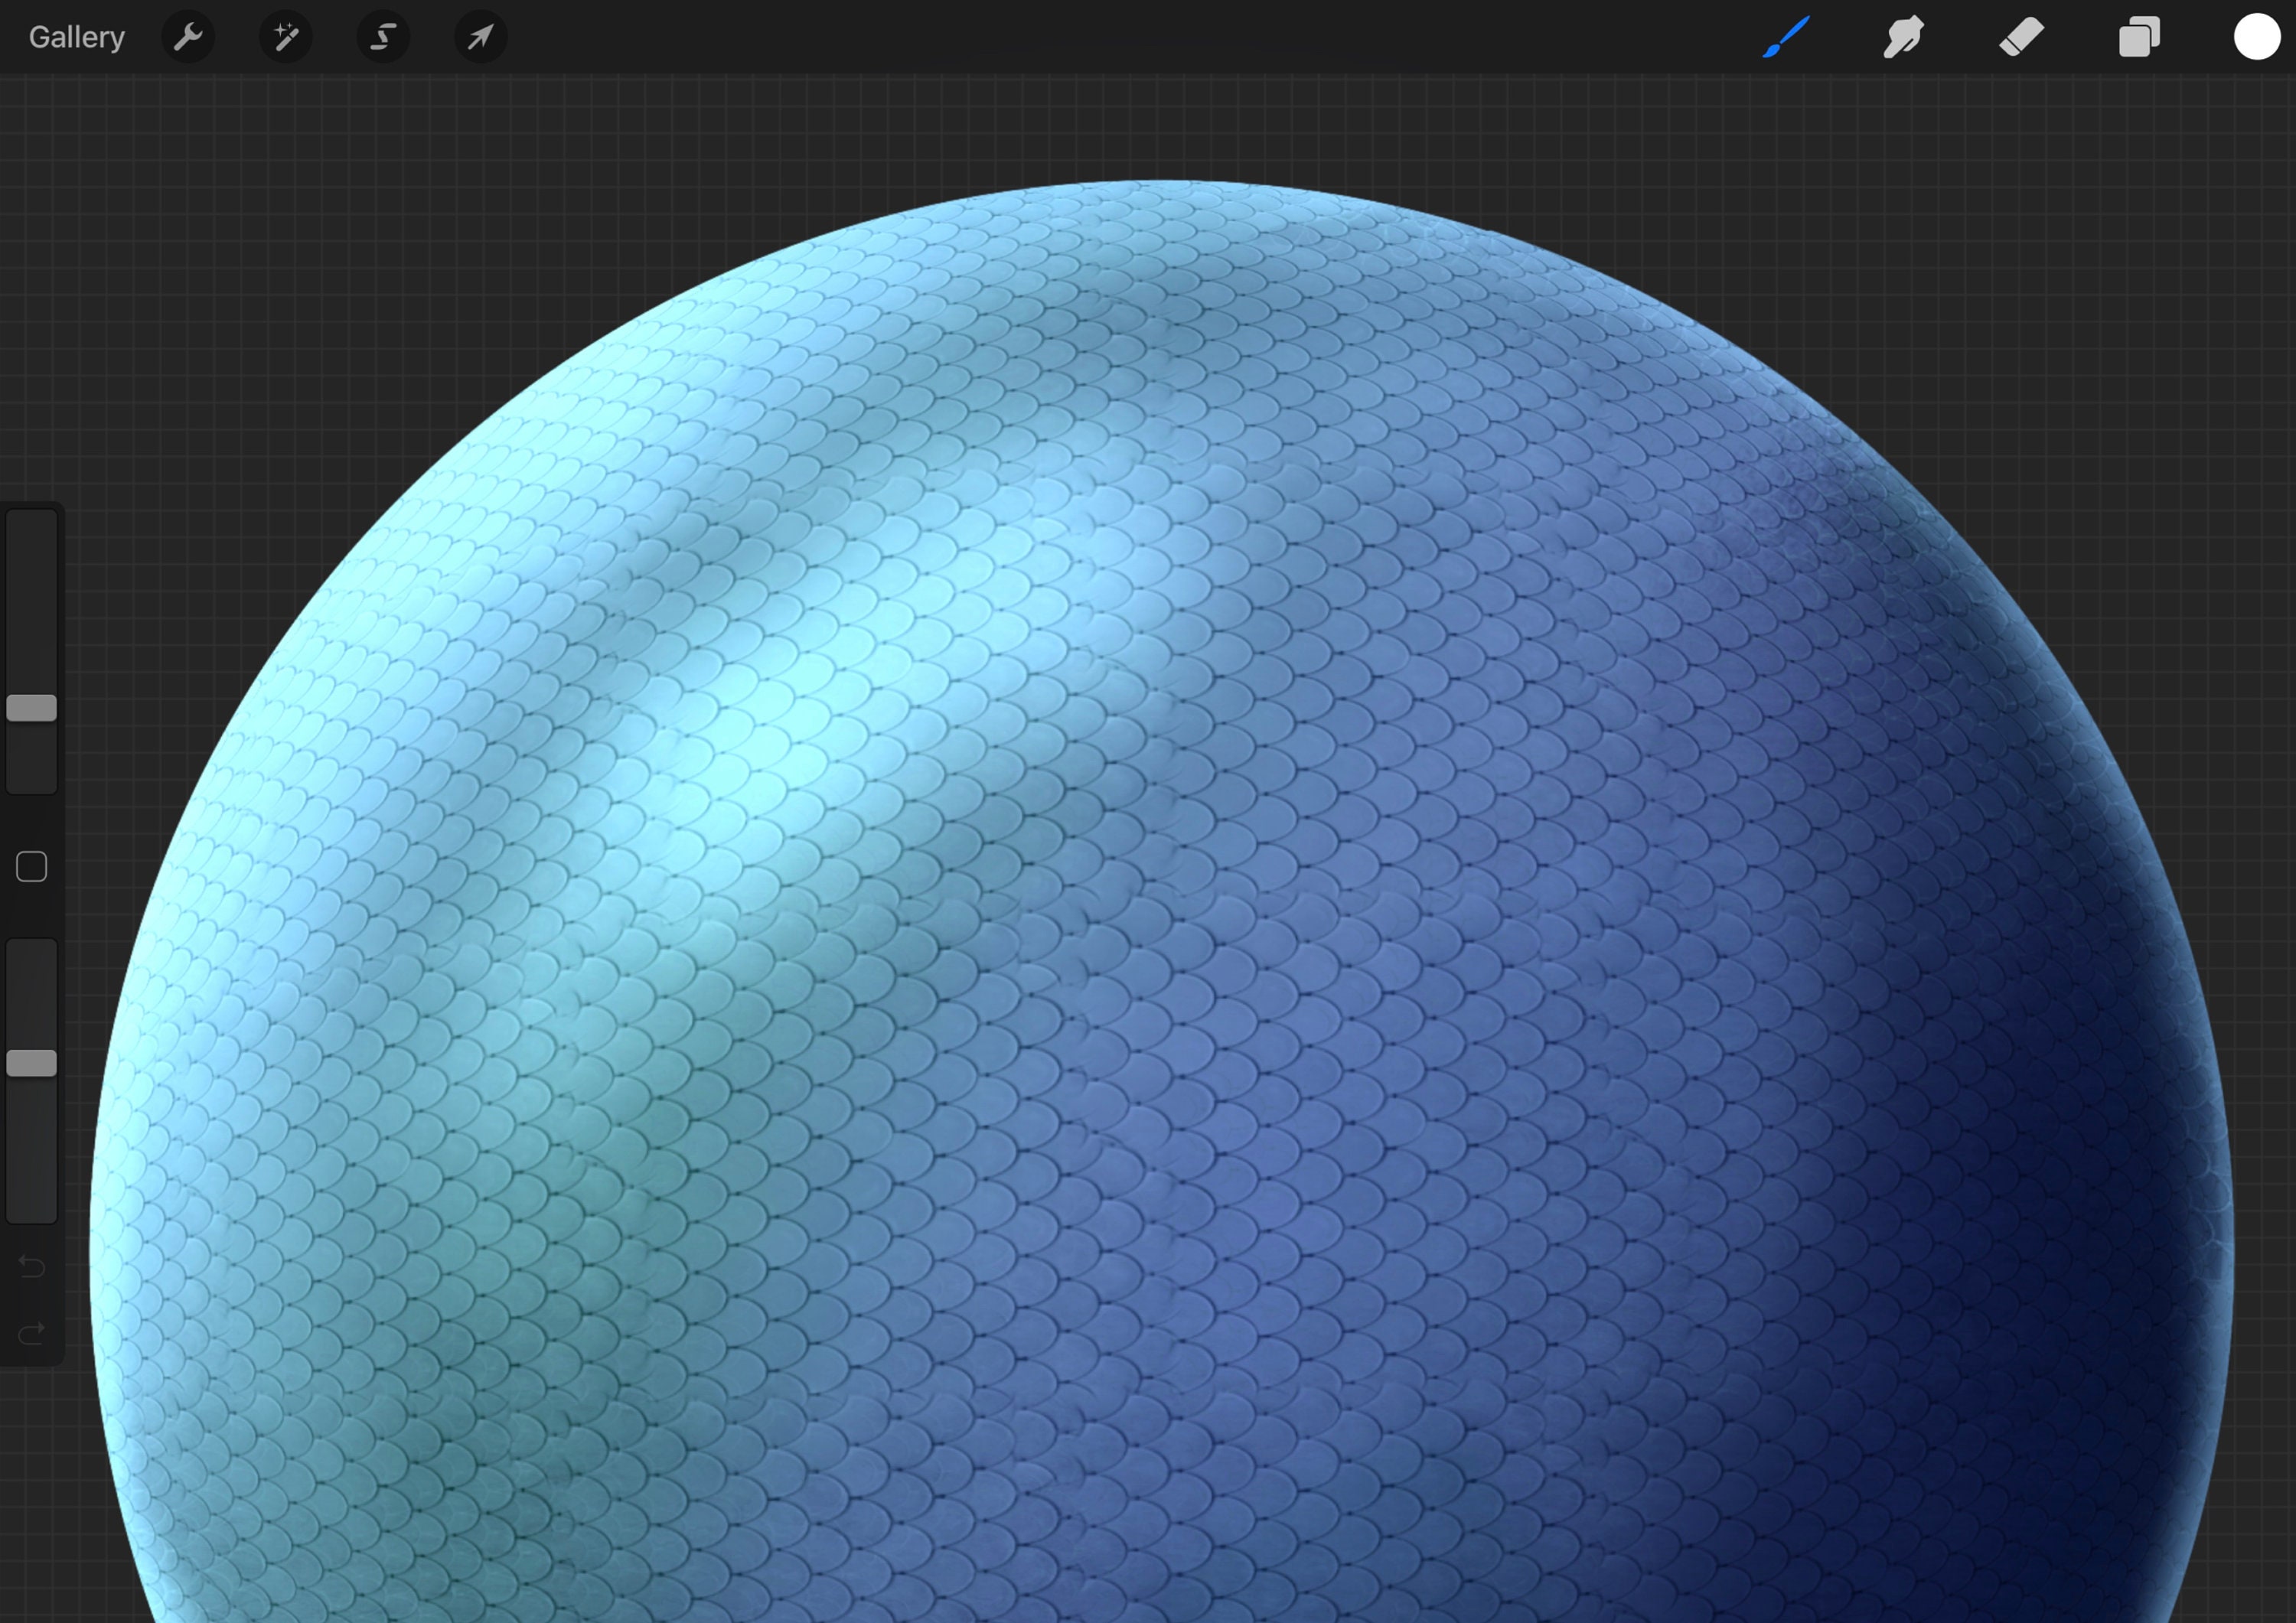Tap the Layers panel to show layer thumbnails
Viewport: 2296px width, 1623px height.
tap(2139, 37)
